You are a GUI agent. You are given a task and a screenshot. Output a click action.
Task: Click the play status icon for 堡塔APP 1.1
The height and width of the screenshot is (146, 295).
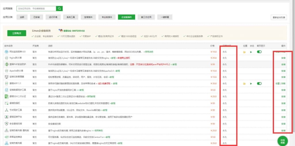[251, 83]
